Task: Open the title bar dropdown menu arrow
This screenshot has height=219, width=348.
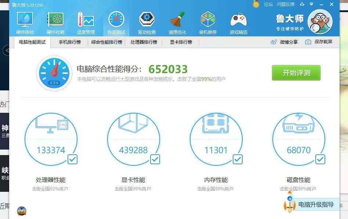Action: (311, 4)
